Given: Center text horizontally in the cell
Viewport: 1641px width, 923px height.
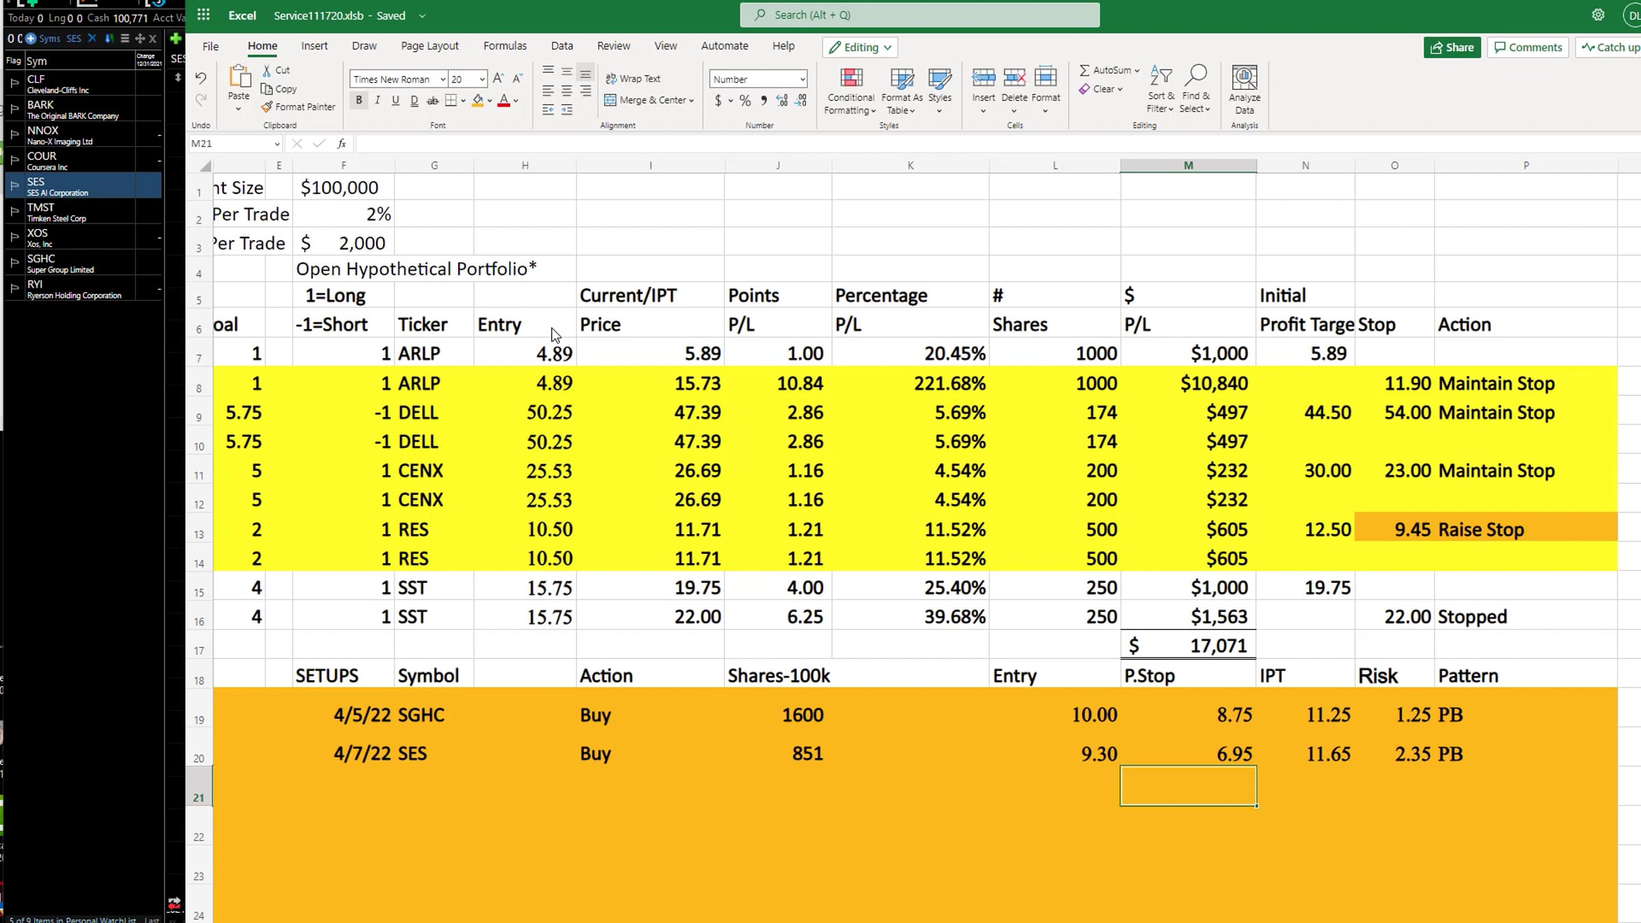Looking at the screenshot, I should click(567, 90).
